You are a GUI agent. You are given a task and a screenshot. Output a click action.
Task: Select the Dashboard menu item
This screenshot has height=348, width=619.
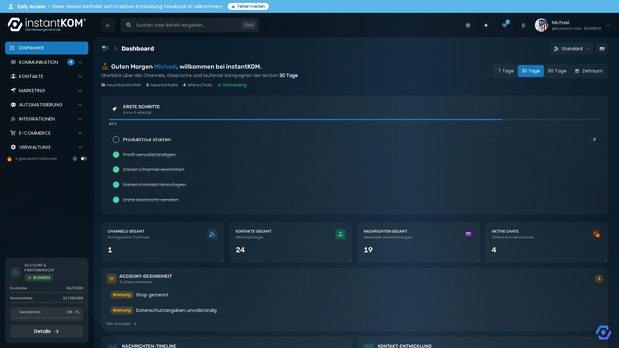tap(47, 48)
